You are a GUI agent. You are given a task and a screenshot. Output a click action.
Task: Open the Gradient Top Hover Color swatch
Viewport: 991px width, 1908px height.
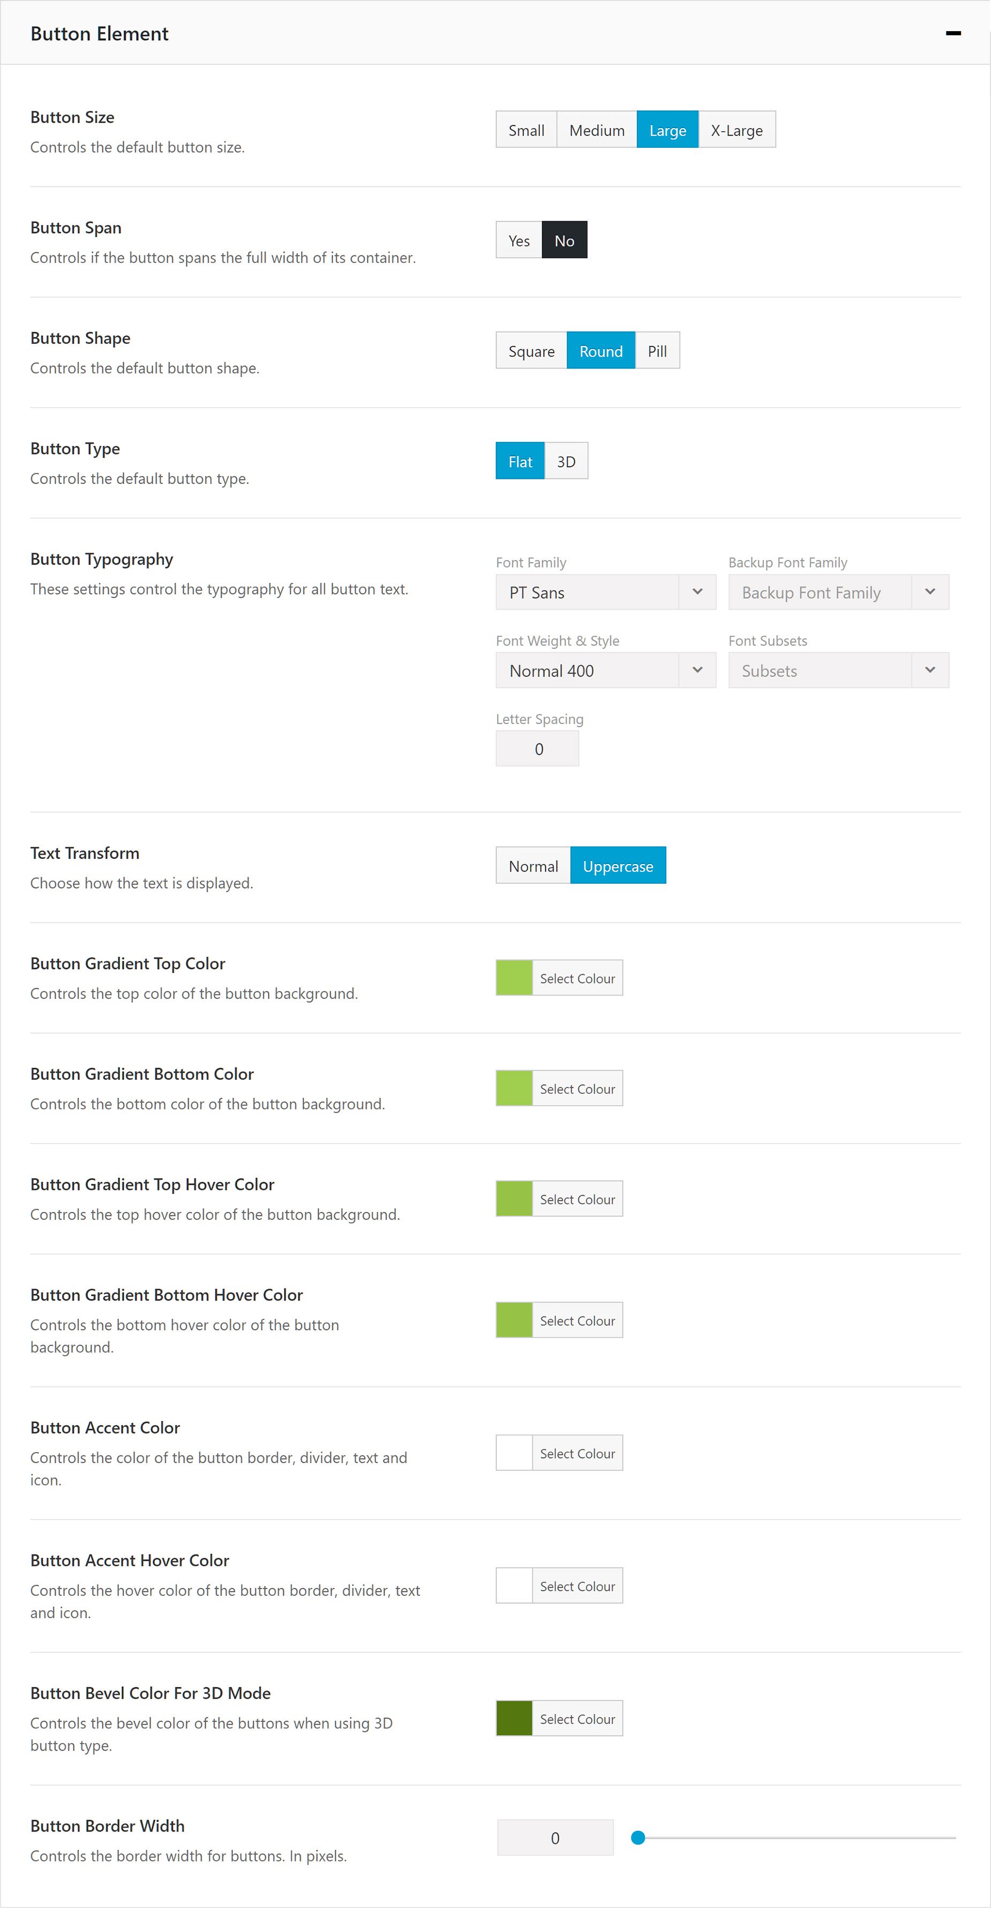[514, 1198]
